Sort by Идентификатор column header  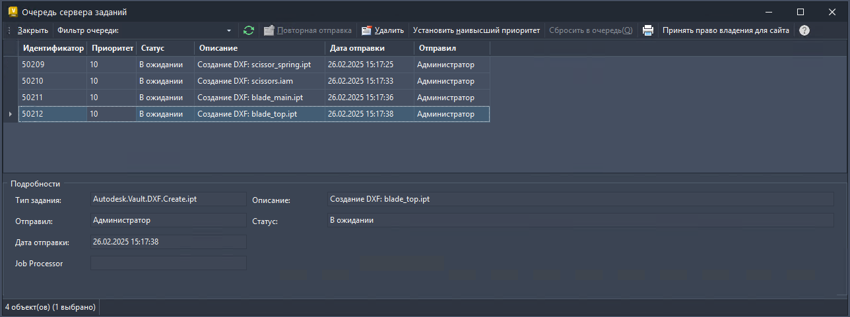click(x=53, y=48)
